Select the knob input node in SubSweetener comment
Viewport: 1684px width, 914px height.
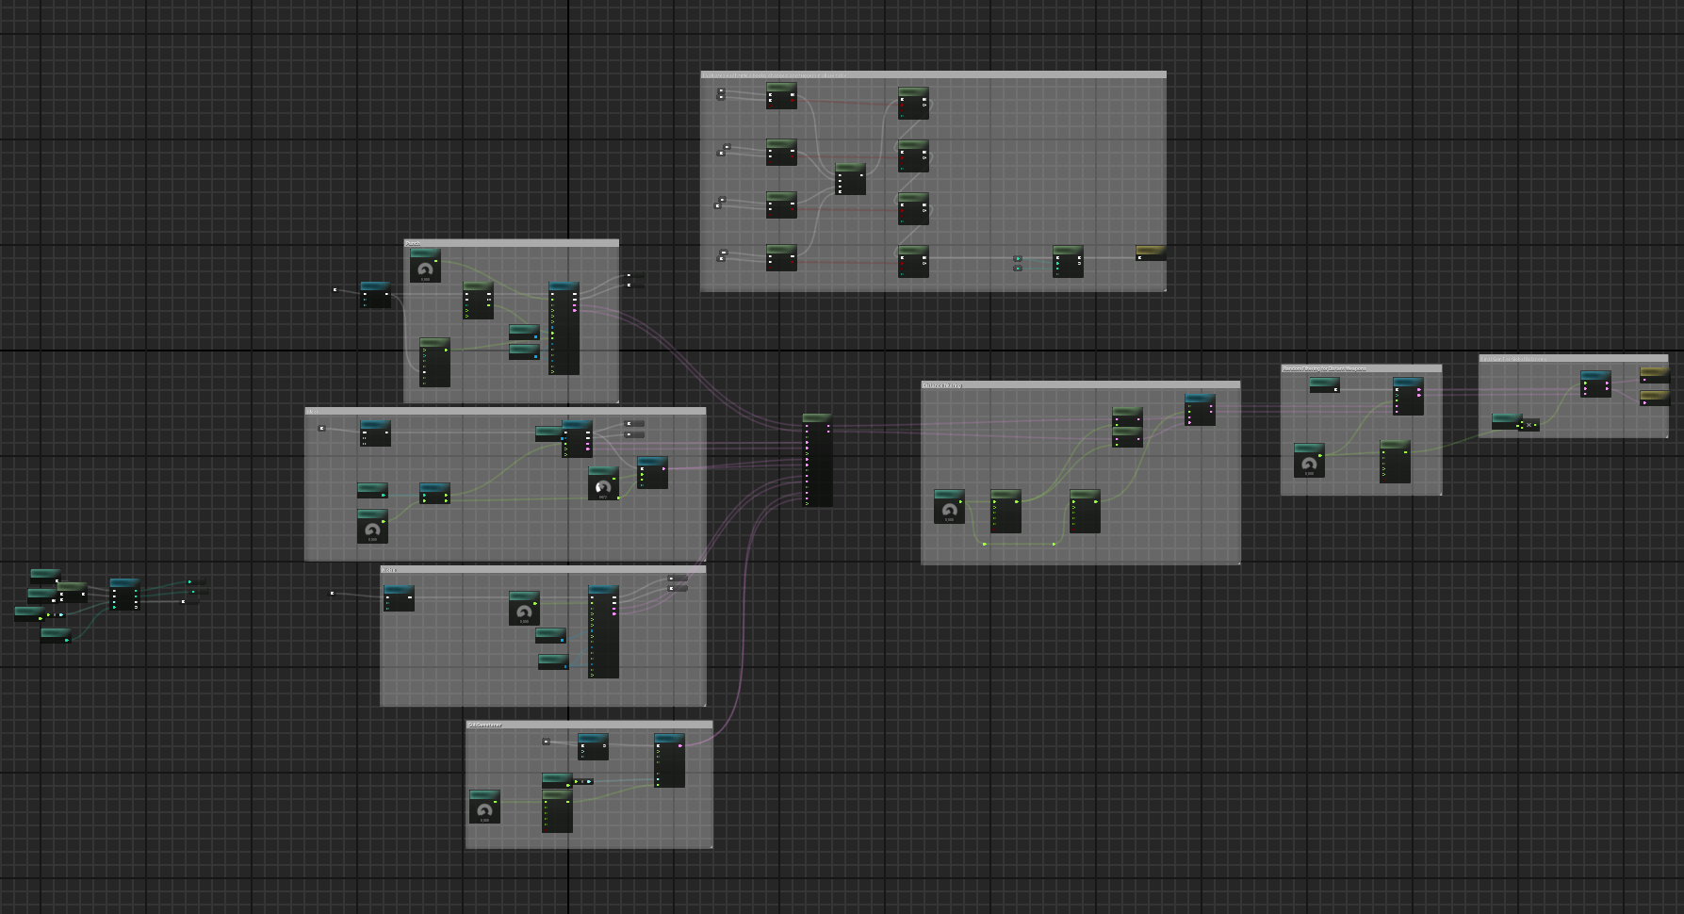484,807
